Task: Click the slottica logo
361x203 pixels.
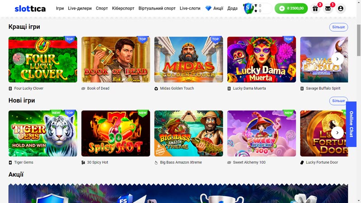Action: (x=30, y=9)
